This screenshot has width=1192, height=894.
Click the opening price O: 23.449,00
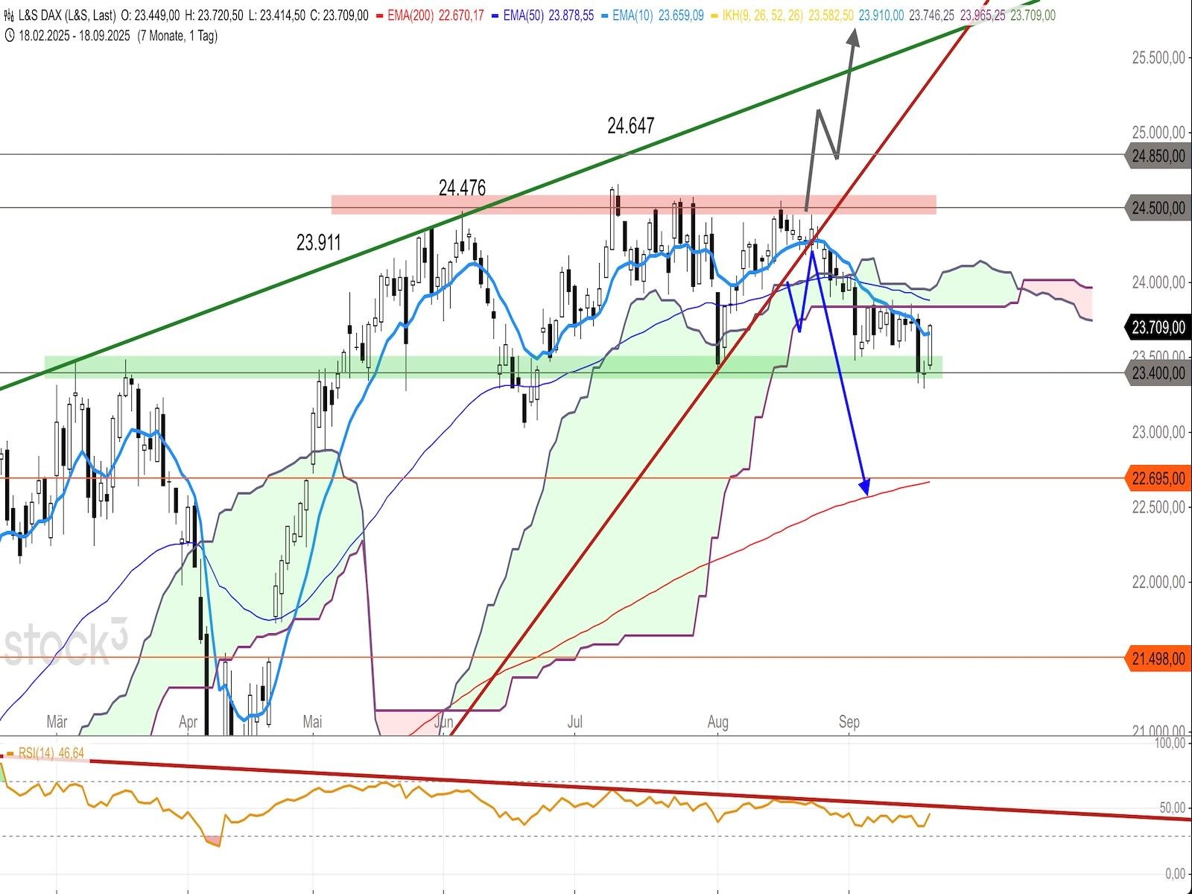(x=149, y=15)
